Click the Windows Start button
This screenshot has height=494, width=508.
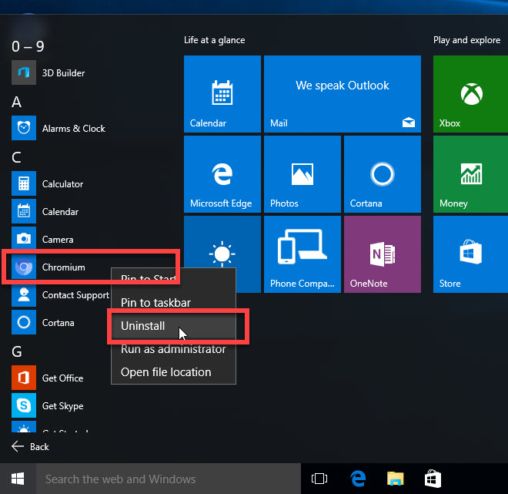pyautogui.click(x=17, y=479)
